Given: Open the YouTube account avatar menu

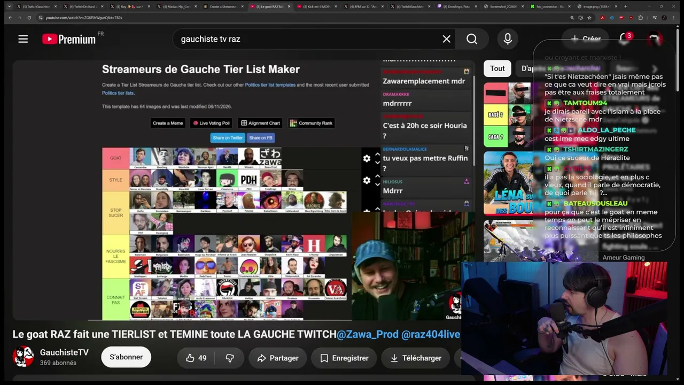Looking at the screenshot, I should 654,39.
